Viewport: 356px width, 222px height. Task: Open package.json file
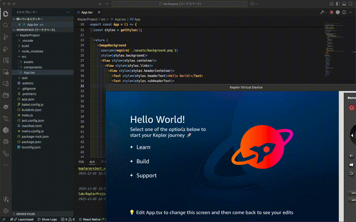(43, 142)
